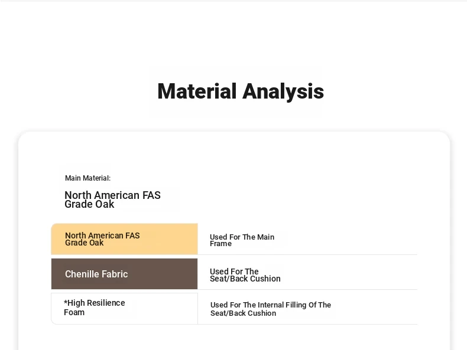Click the divider line below the Main Frame row
The image size is (467, 350).
click(x=307, y=255)
